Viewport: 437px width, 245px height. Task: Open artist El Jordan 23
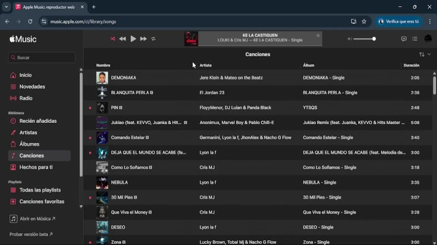212,93
